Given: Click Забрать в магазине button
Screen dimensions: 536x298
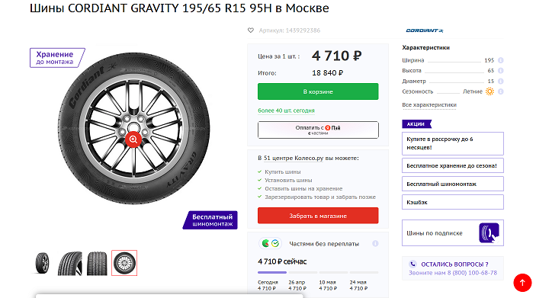Looking at the screenshot, I should tap(318, 216).
